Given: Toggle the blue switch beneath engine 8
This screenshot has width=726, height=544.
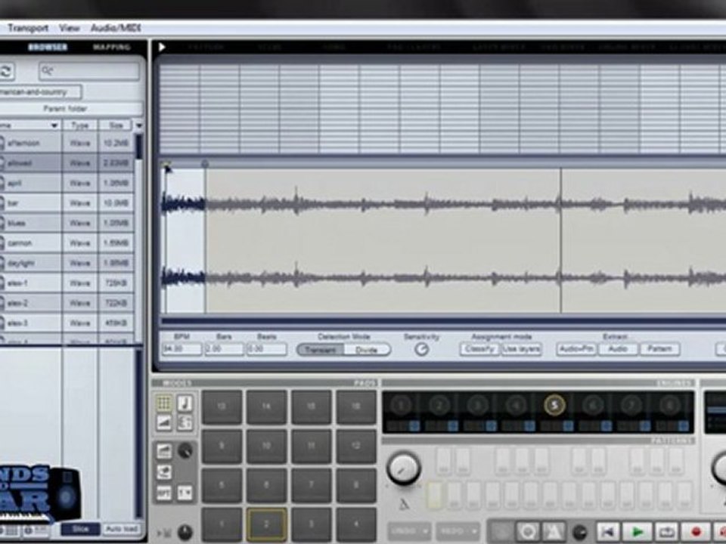Looking at the screenshot, I should [684, 425].
